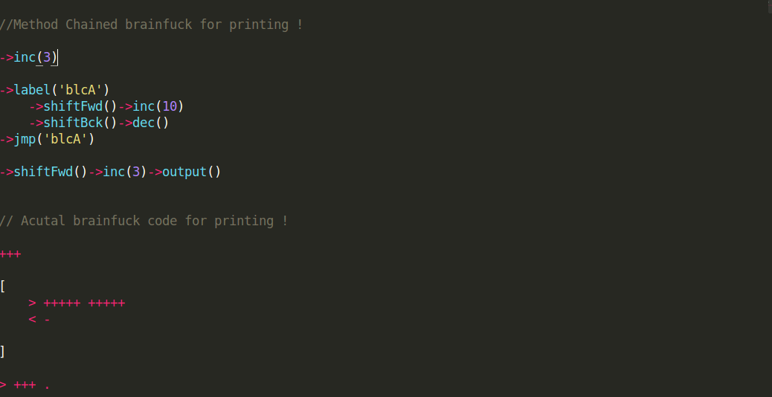Click the closing square bracket line
The width and height of the screenshot is (772, 397).
click(2, 352)
